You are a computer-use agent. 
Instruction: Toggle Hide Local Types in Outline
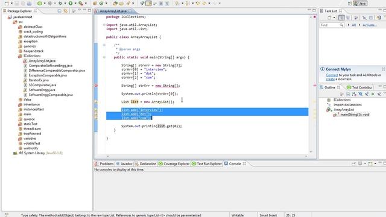click(379, 94)
